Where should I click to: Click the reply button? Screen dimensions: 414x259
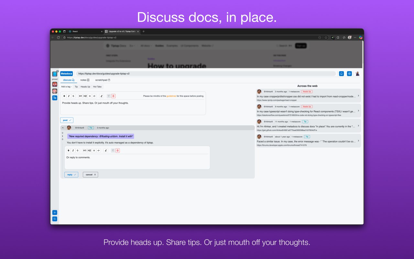71,175
